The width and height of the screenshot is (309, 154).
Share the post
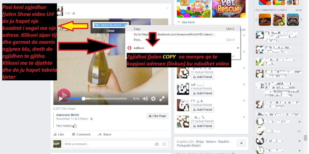tap(105, 134)
